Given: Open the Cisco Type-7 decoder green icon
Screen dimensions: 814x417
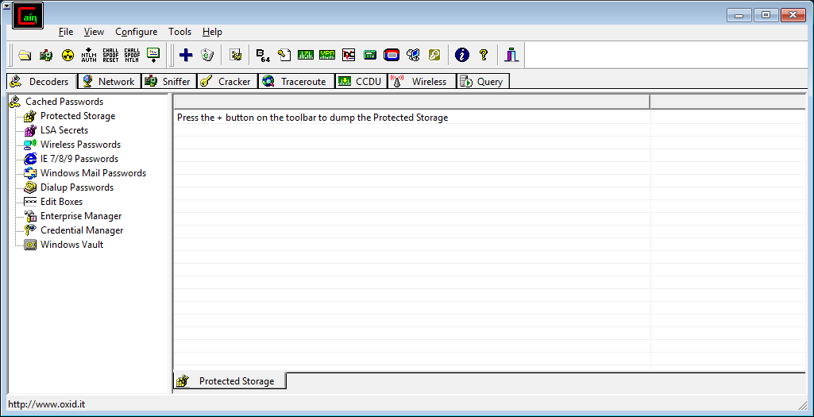Looking at the screenshot, I should coord(306,55).
